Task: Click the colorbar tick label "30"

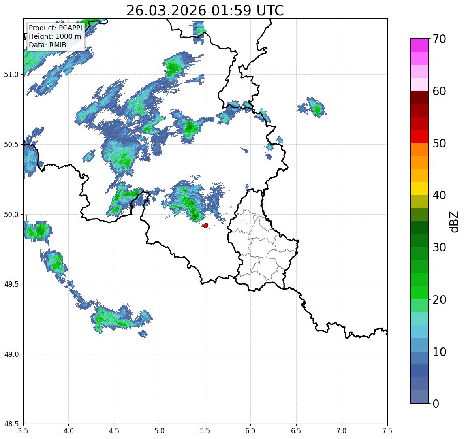Action: (x=439, y=247)
